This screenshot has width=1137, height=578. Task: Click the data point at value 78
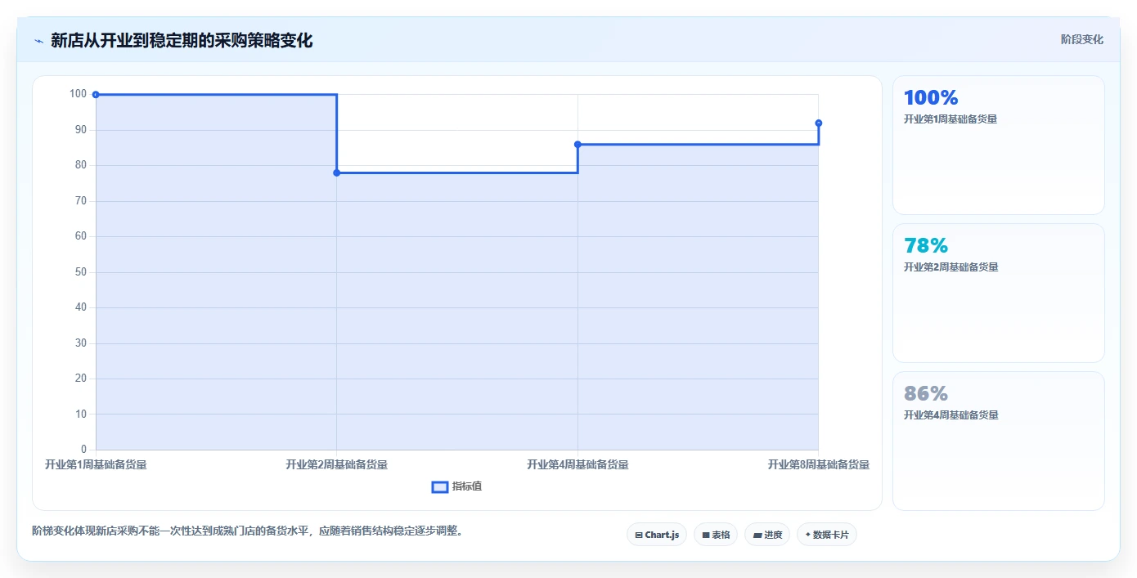pos(337,173)
